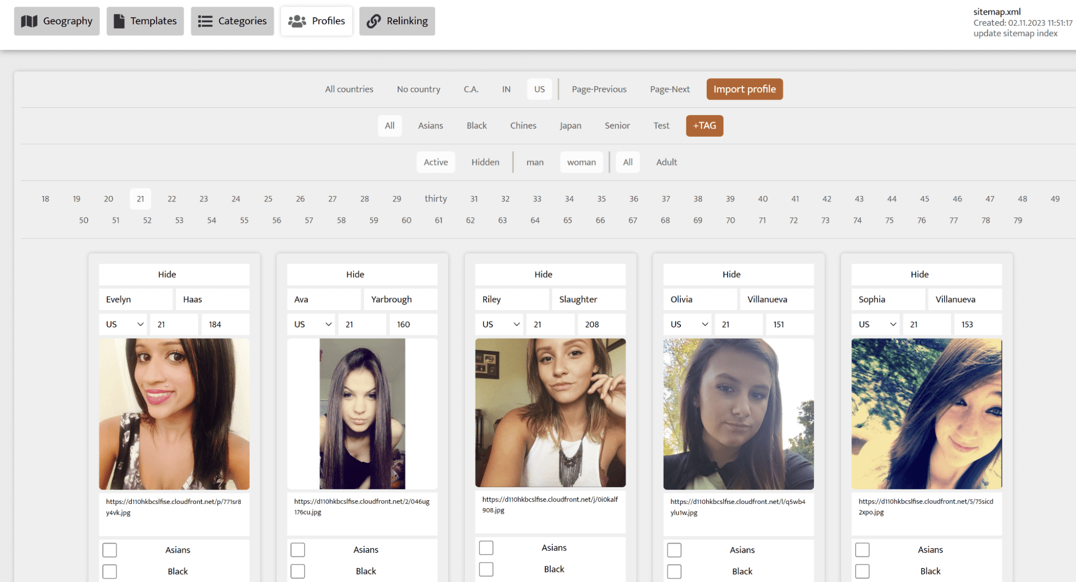
Task: Filter by Chines tag
Action: tap(523, 126)
